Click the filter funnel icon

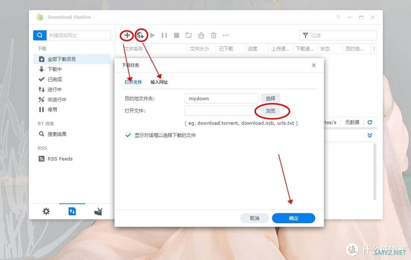click(305, 35)
